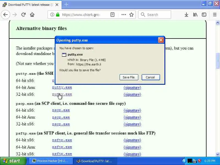Close the Opening putty.exe dialog with X
The height and width of the screenshot is (165, 220).
pos(161,40)
